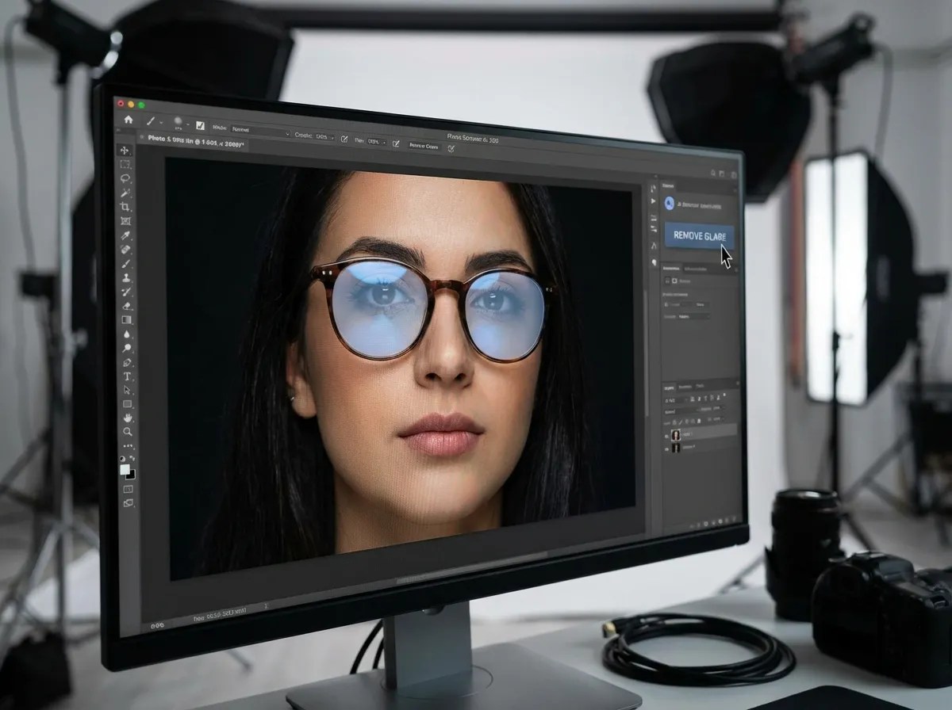Select the Path Selection tool
The image size is (952, 710).
pyautogui.click(x=127, y=390)
